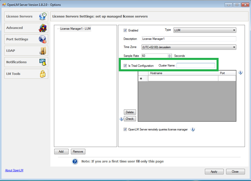Select the Port column header
The image size is (251, 181).
click(227, 73)
